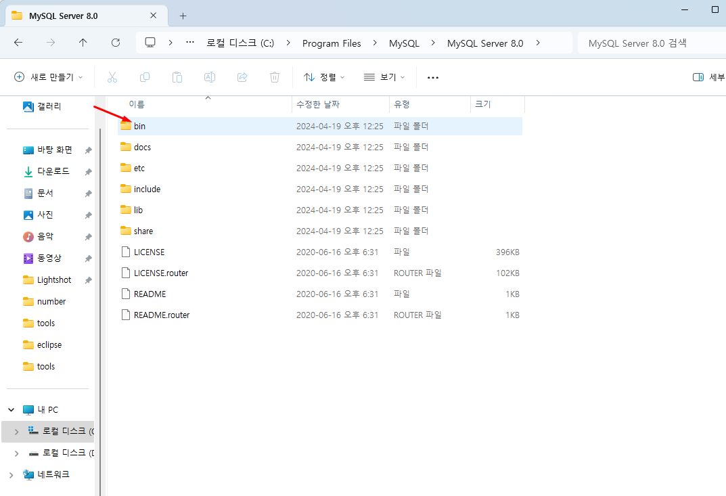The width and height of the screenshot is (726, 496).
Task: Expand the 로컬 디스크 (D:) tree node
Action: [x=17, y=453]
